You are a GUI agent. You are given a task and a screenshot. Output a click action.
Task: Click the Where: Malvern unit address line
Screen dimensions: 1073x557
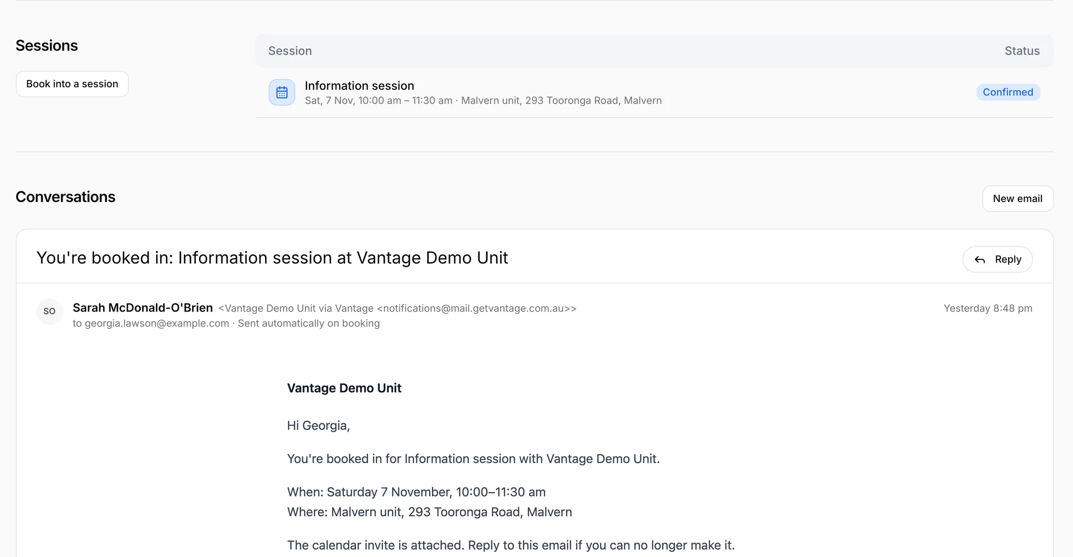point(429,512)
